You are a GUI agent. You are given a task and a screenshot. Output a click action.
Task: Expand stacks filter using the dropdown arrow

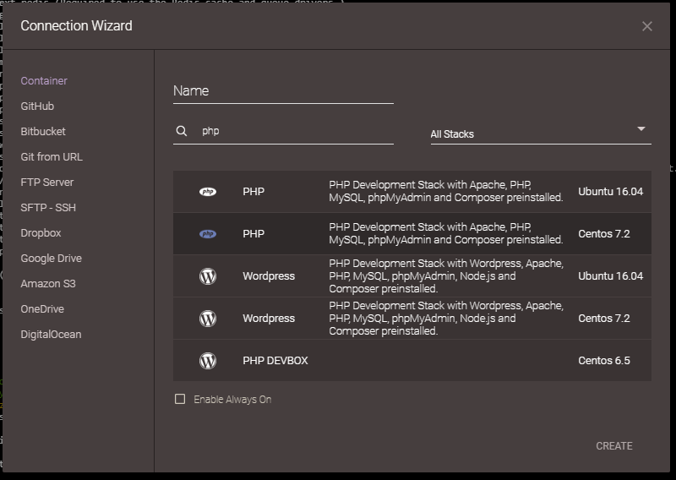click(641, 129)
